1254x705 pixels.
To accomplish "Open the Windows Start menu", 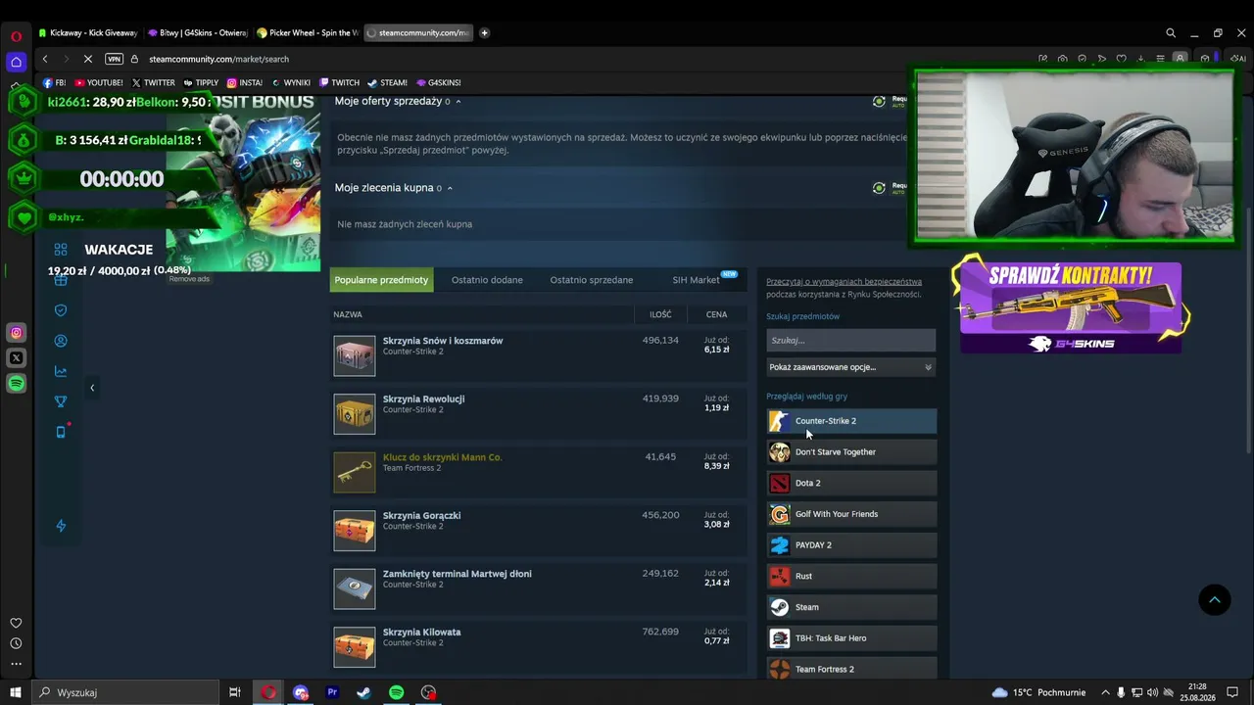I will [x=16, y=692].
